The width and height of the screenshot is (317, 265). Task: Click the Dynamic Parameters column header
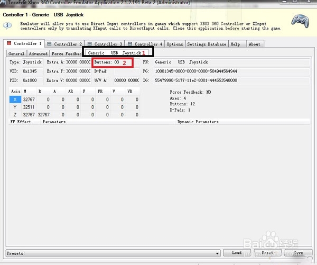point(242,122)
